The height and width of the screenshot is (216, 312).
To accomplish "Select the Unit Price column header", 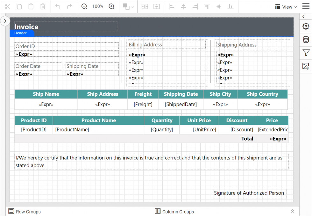I will 199,120.
